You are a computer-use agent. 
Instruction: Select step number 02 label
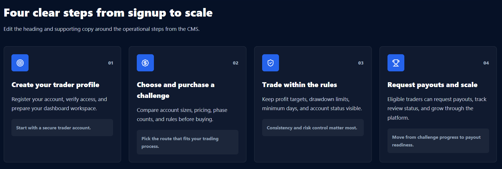[x=236, y=63]
